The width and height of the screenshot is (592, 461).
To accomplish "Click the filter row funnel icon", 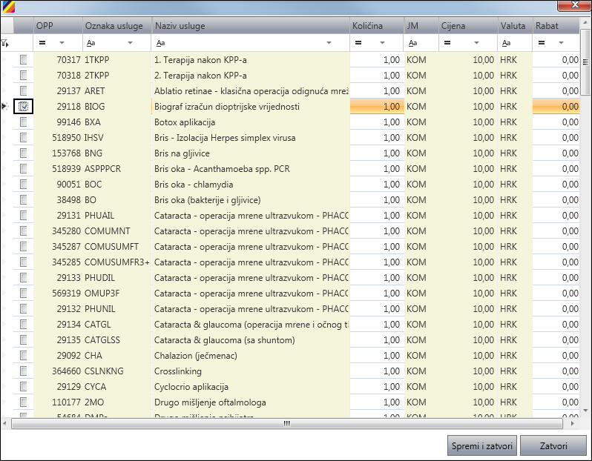I will (4, 43).
